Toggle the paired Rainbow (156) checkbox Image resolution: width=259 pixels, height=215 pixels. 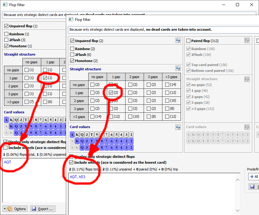point(188,49)
